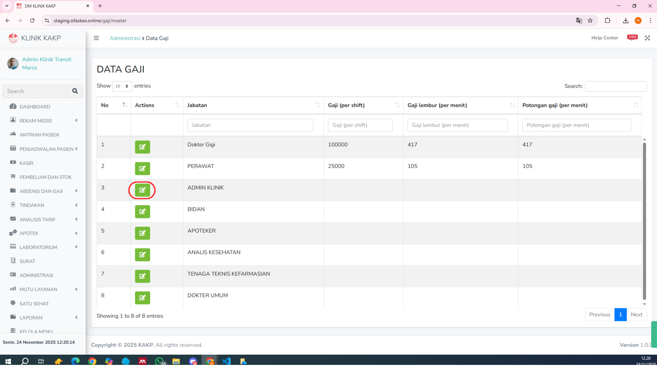Click edit icon for ADMIN KLINIK row

tap(142, 190)
